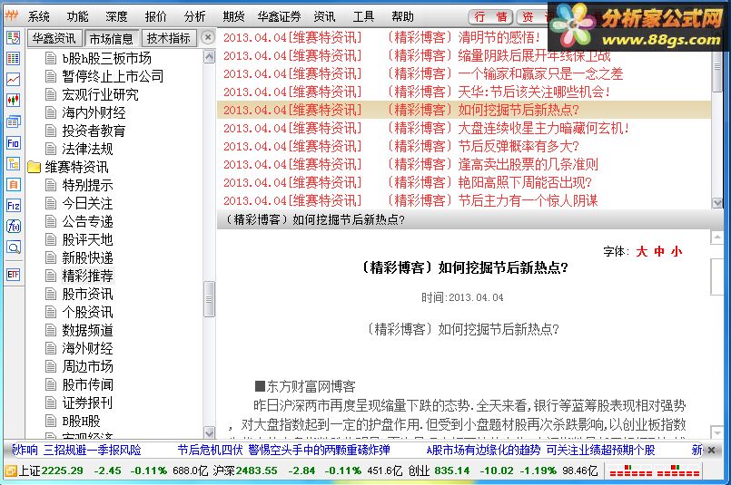Switch to the 技术指标 tab
The height and width of the screenshot is (485, 731).
169,38
